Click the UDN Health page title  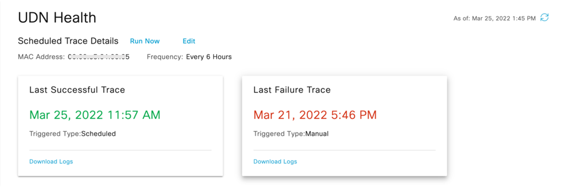57,18
